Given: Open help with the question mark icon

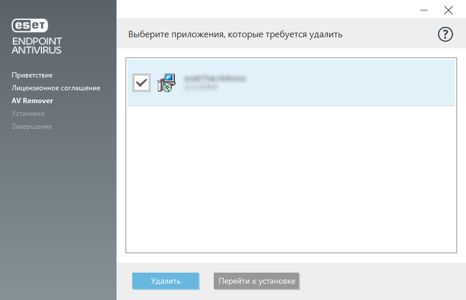Looking at the screenshot, I should click(x=445, y=34).
